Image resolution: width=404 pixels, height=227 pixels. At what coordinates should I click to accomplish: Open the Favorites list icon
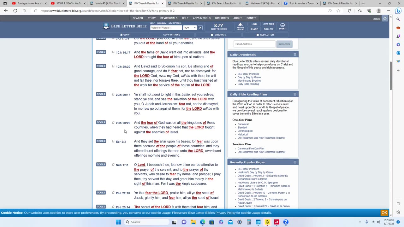tap(360, 11)
